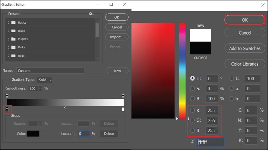The width and height of the screenshot is (268, 150).
Task: Select the Purples folder icon
Action: pos(13,39)
